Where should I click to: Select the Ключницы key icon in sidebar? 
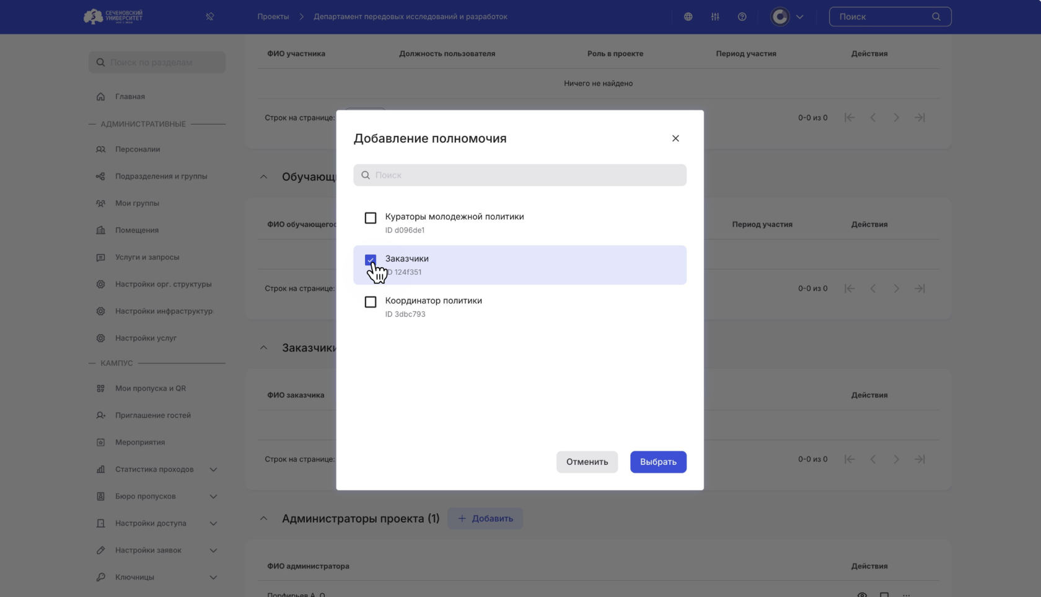point(100,577)
